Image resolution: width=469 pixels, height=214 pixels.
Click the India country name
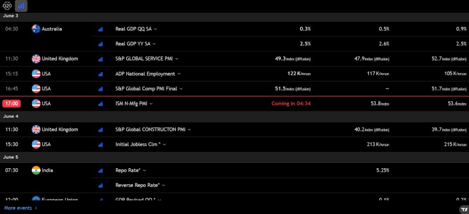(x=47, y=171)
